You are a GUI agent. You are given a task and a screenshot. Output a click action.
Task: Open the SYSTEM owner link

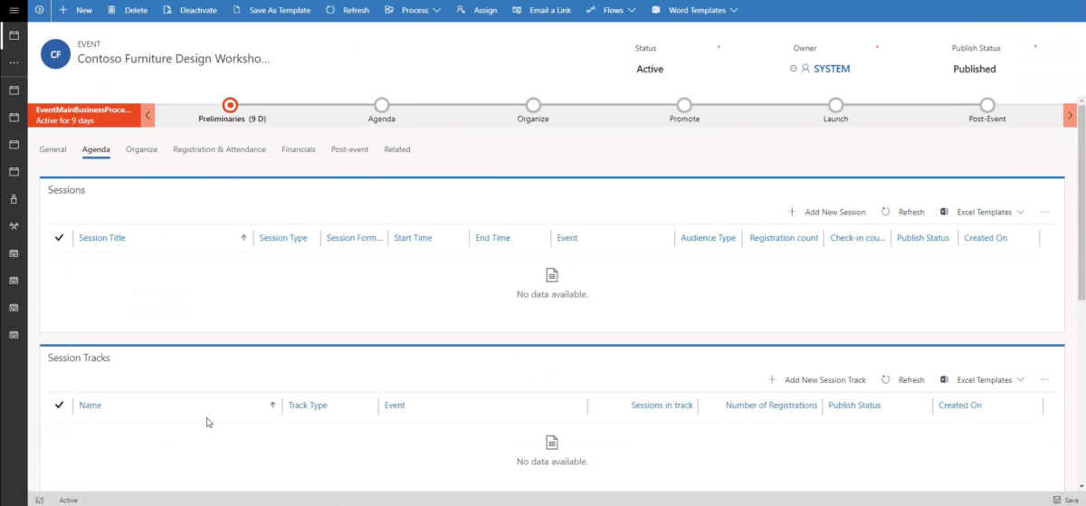click(x=832, y=69)
